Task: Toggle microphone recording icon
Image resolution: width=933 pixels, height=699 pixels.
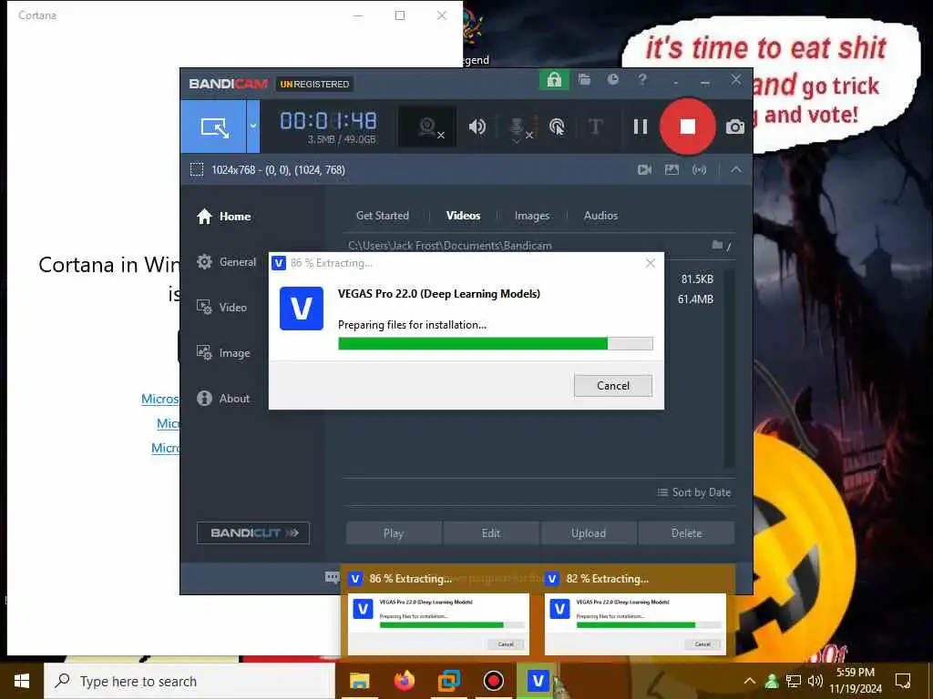Action: pyautogui.click(x=518, y=127)
